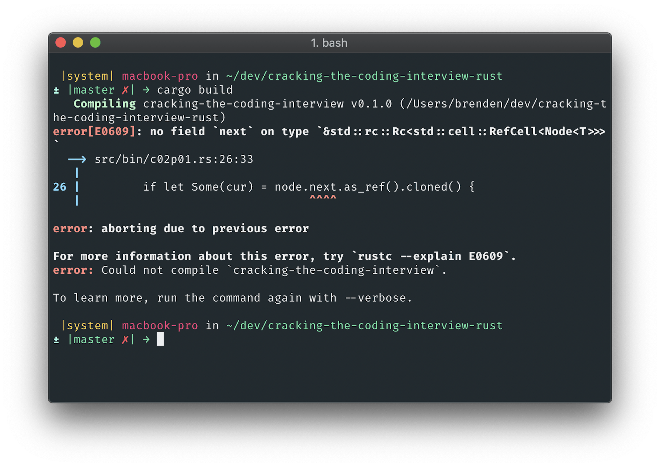This screenshot has height=467, width=660.
Task: Select the 1. bash title tab
Action: tap(329, 43)
